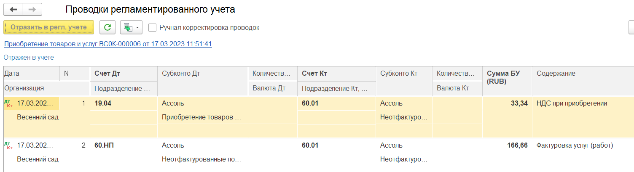Select the Фактуровка услуг (работ) cell
The height and width of the screenshot is (172, 634).
(574, 146)
